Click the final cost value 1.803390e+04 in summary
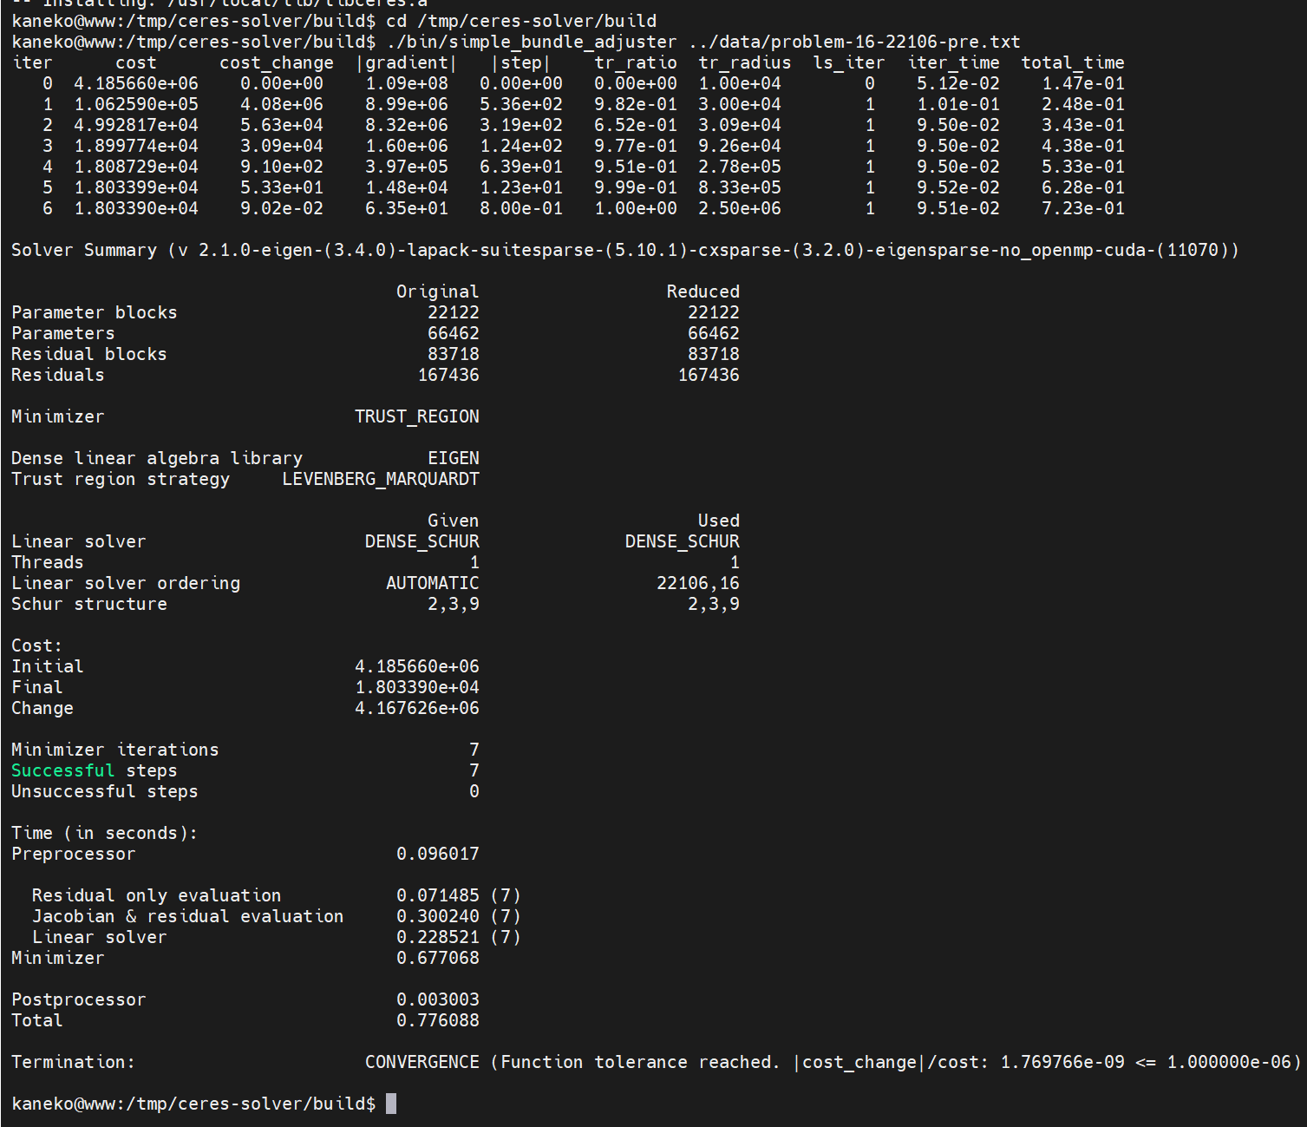The image size is (1307, 1127). (417, 687)
